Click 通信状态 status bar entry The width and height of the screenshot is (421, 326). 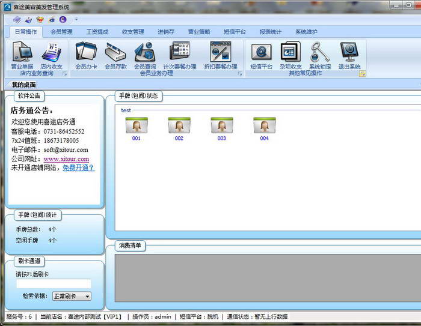coord(257,316)
